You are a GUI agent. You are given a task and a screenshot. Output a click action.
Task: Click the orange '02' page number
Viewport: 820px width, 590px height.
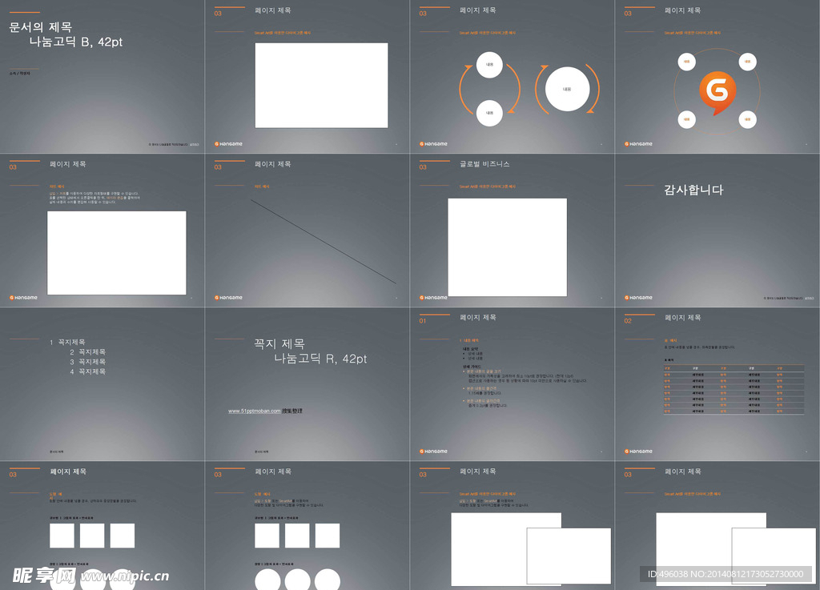[628, 321]
